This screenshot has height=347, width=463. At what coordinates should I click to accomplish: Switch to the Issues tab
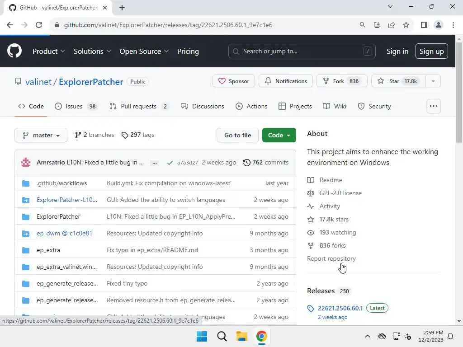[x=76, y=106]
